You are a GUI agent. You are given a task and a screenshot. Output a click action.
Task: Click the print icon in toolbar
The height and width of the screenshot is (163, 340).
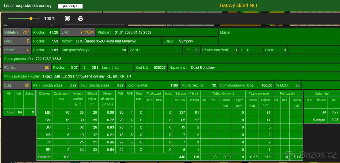point(81,19)
